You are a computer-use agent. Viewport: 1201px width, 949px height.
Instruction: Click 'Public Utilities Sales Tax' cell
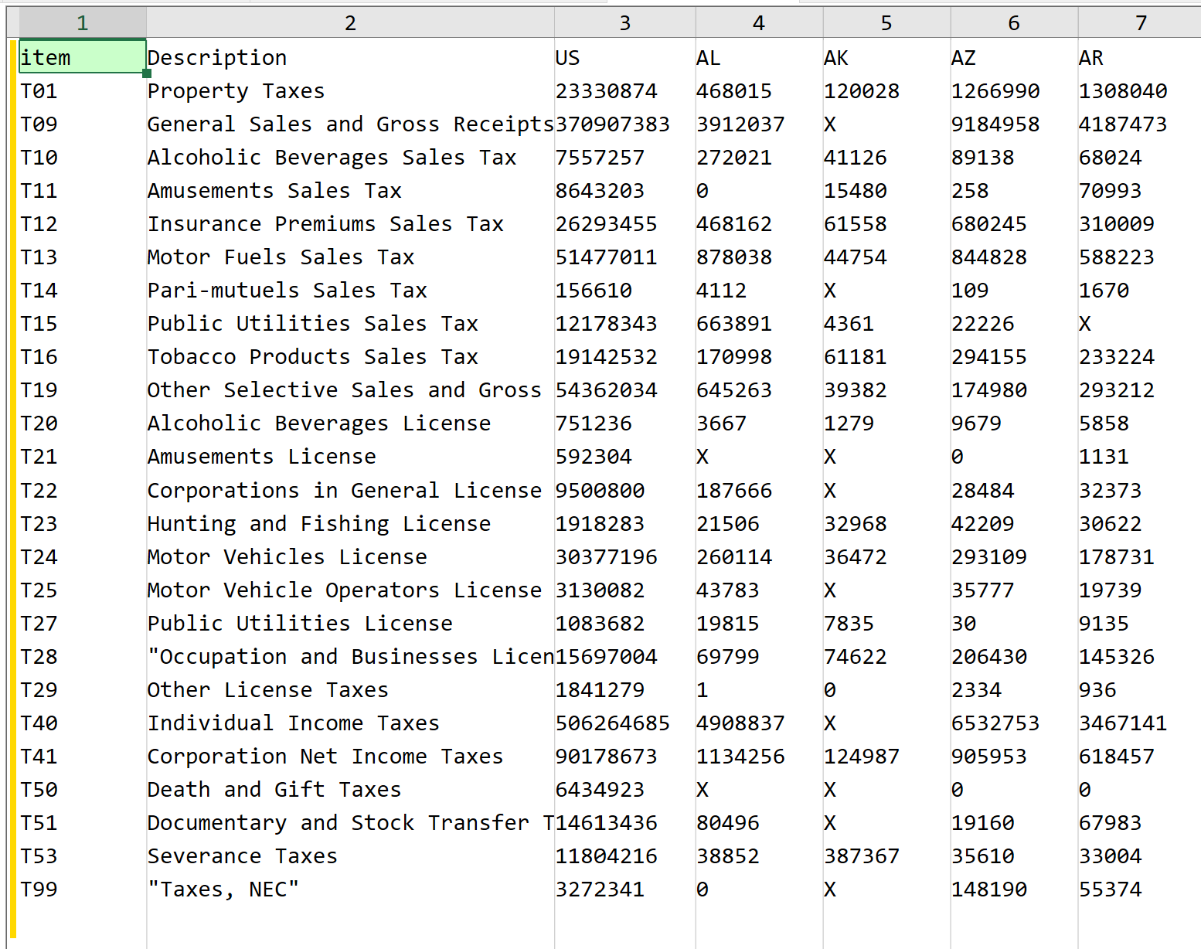pos(350,323)
